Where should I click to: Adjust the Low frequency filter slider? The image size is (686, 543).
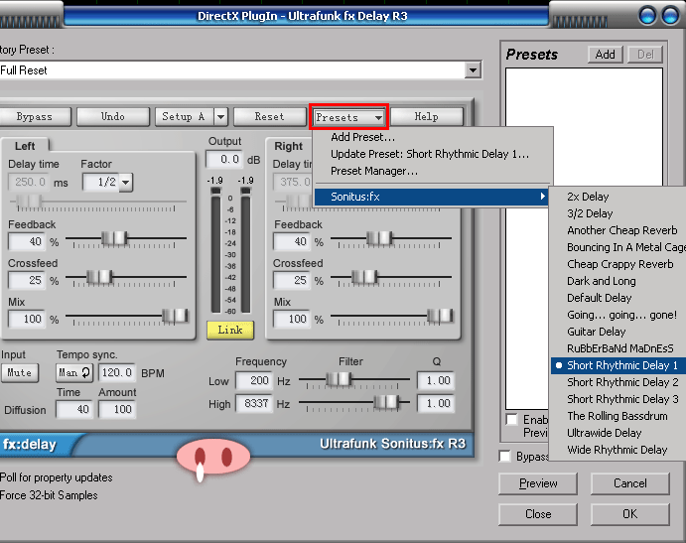coord(340,379)
